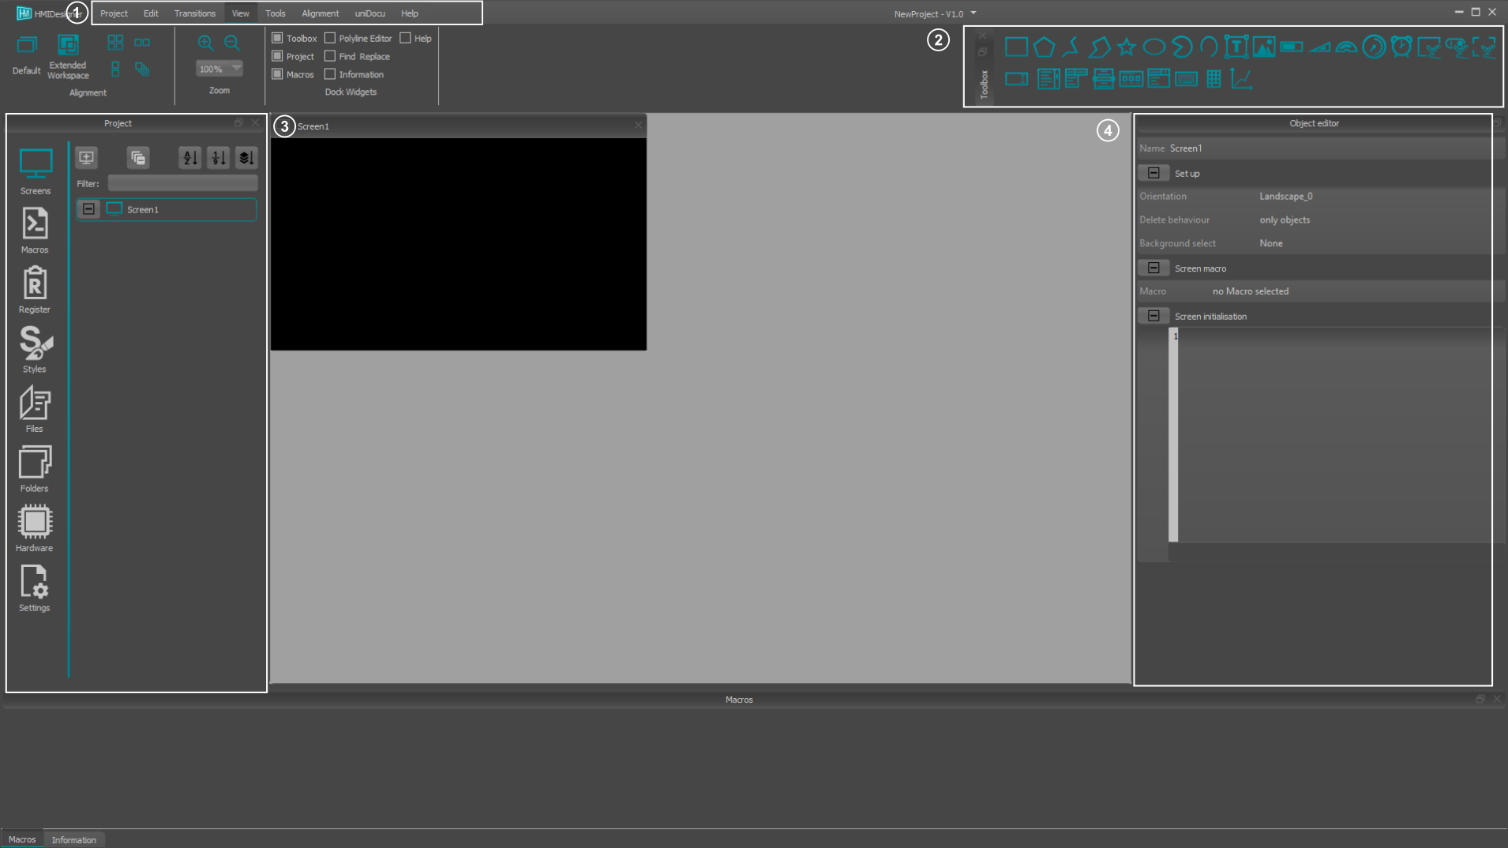
Task: Select the line chart object tool
Action: pos(1241,79)
